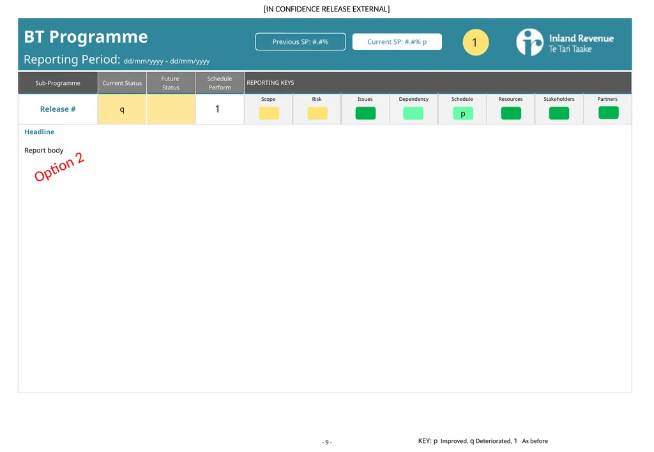Screen dimensions: 654x452
Task: Select the Current Status column header
Action: click(122, 83)
